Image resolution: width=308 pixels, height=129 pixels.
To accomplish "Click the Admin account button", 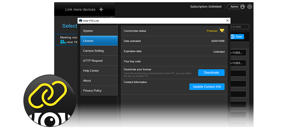I will point(236,7).
